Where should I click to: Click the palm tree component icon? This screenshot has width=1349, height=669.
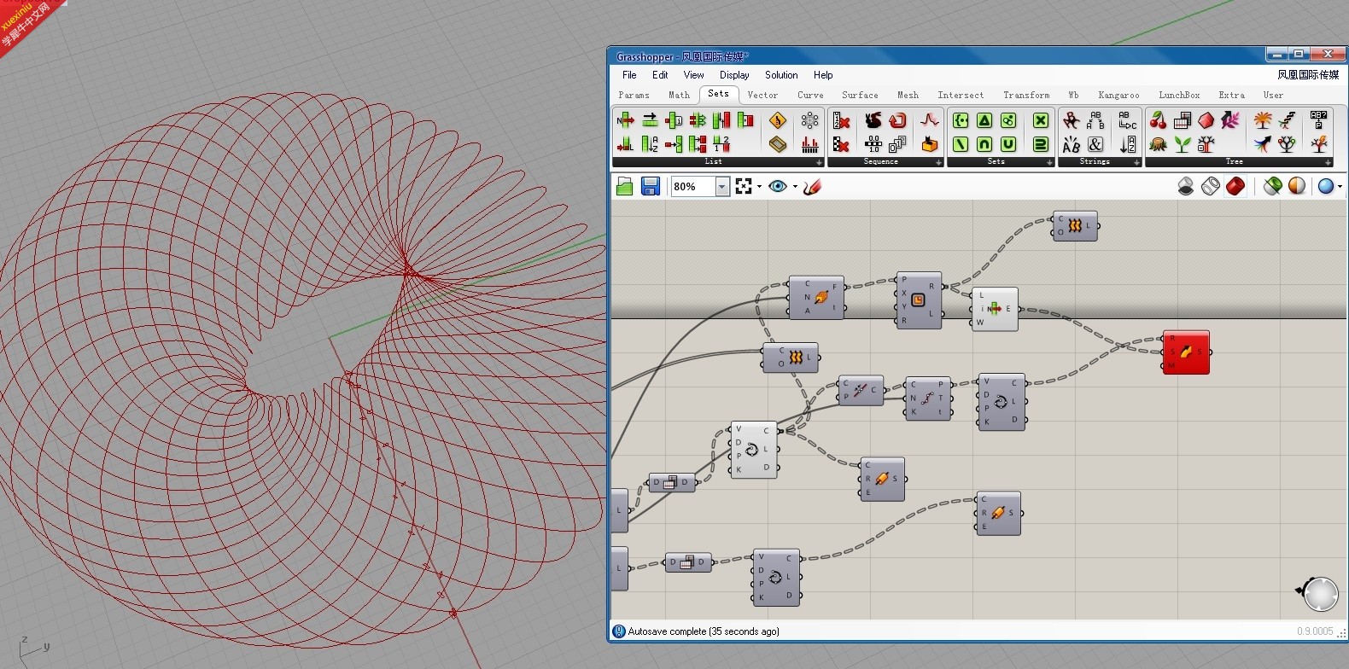pyautogui.click(x=1263, y=120)
